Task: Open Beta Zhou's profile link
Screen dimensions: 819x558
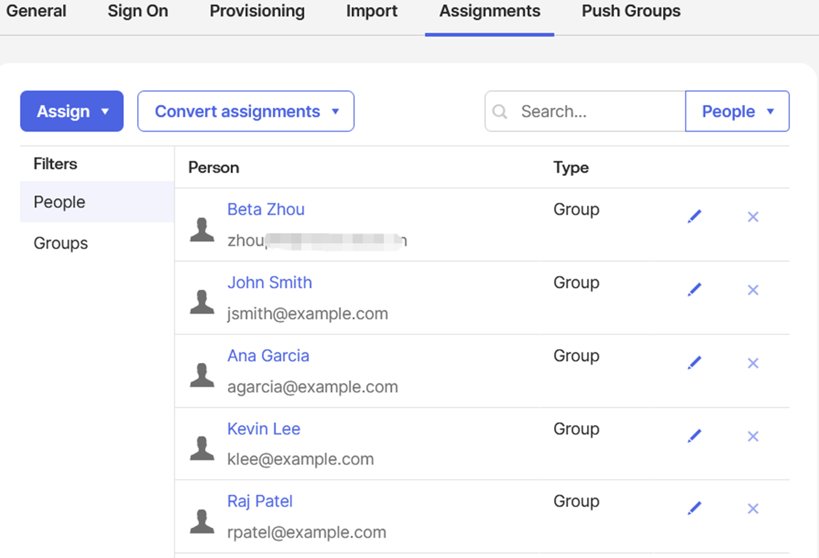Action: pos(266,209)
